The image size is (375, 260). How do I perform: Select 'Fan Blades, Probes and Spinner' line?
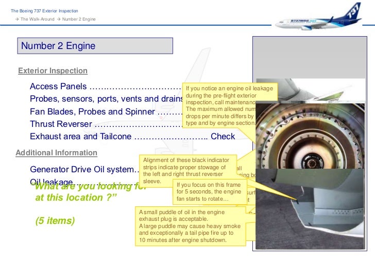(x=106, y=111)
